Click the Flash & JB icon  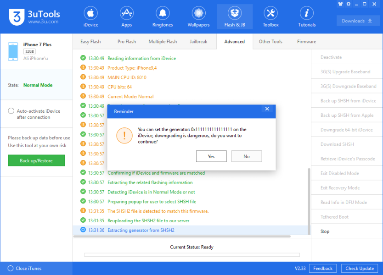(x=235, y=13)
